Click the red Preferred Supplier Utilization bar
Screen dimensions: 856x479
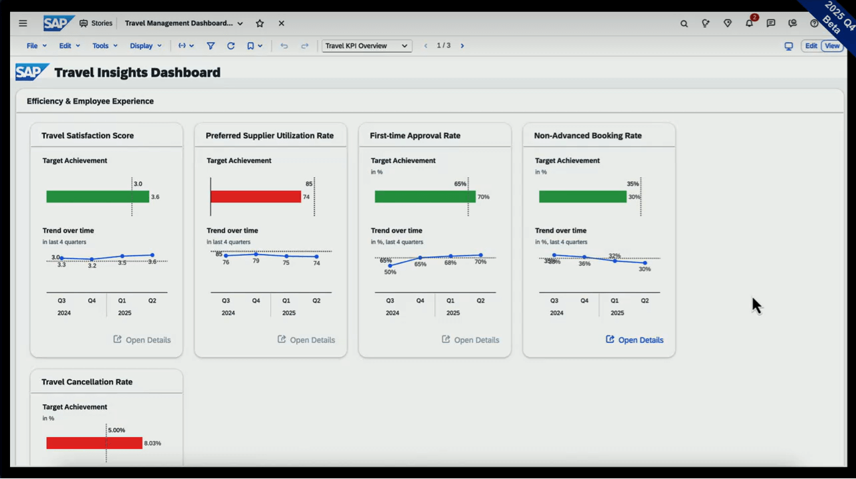(x=255, y=196)
